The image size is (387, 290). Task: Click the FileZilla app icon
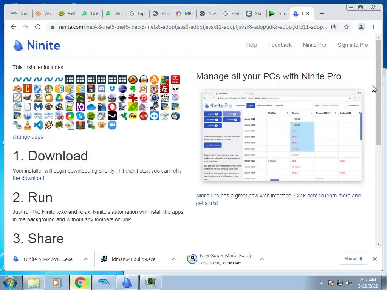click(x=165, y=89)
